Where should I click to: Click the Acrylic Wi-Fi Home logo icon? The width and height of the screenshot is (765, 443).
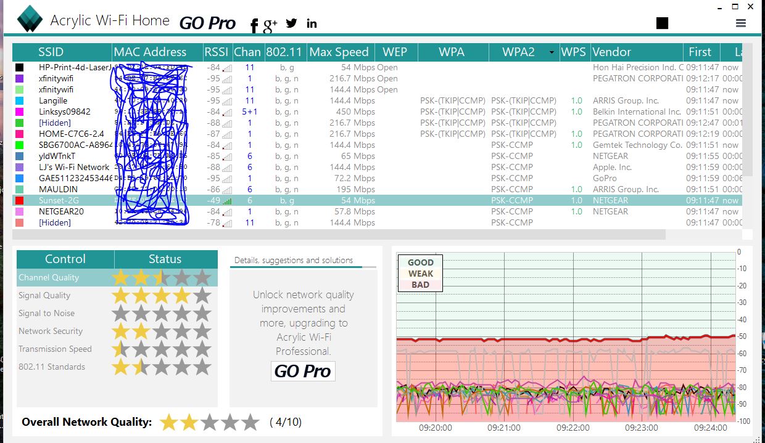(x=29, y=19)
